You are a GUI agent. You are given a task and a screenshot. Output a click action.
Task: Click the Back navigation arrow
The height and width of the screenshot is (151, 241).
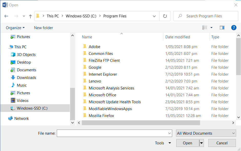click(x=6, y=16)
